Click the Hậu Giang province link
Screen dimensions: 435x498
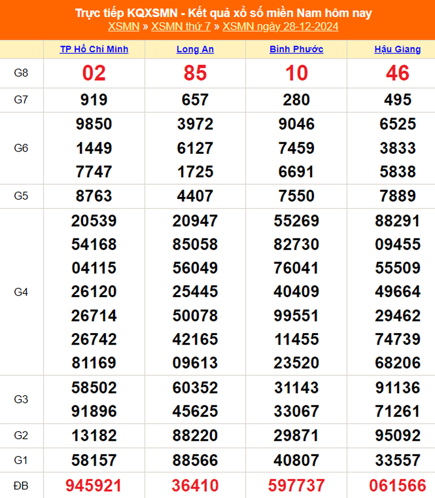[397, 49]
